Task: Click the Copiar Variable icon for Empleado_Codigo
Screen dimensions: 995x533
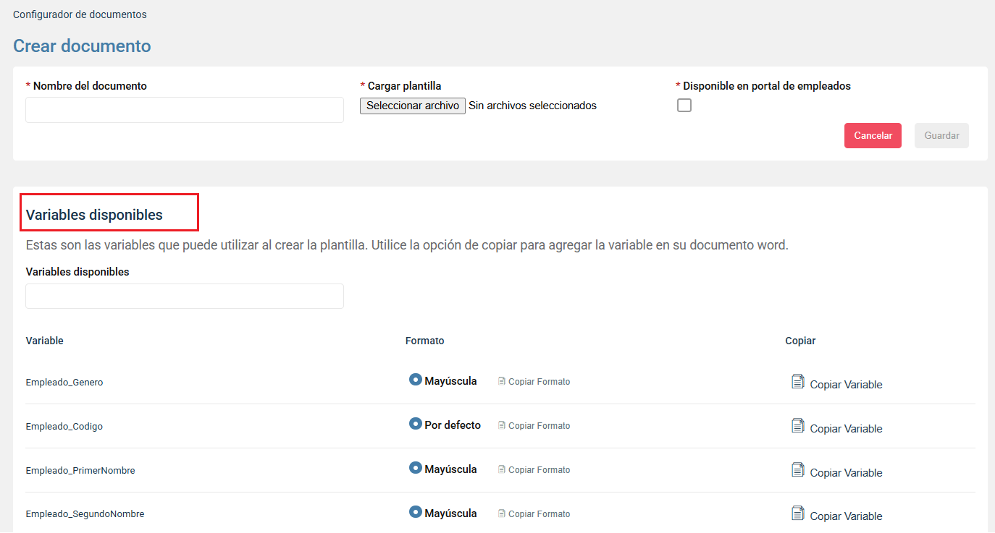Action: click(798, 425)
